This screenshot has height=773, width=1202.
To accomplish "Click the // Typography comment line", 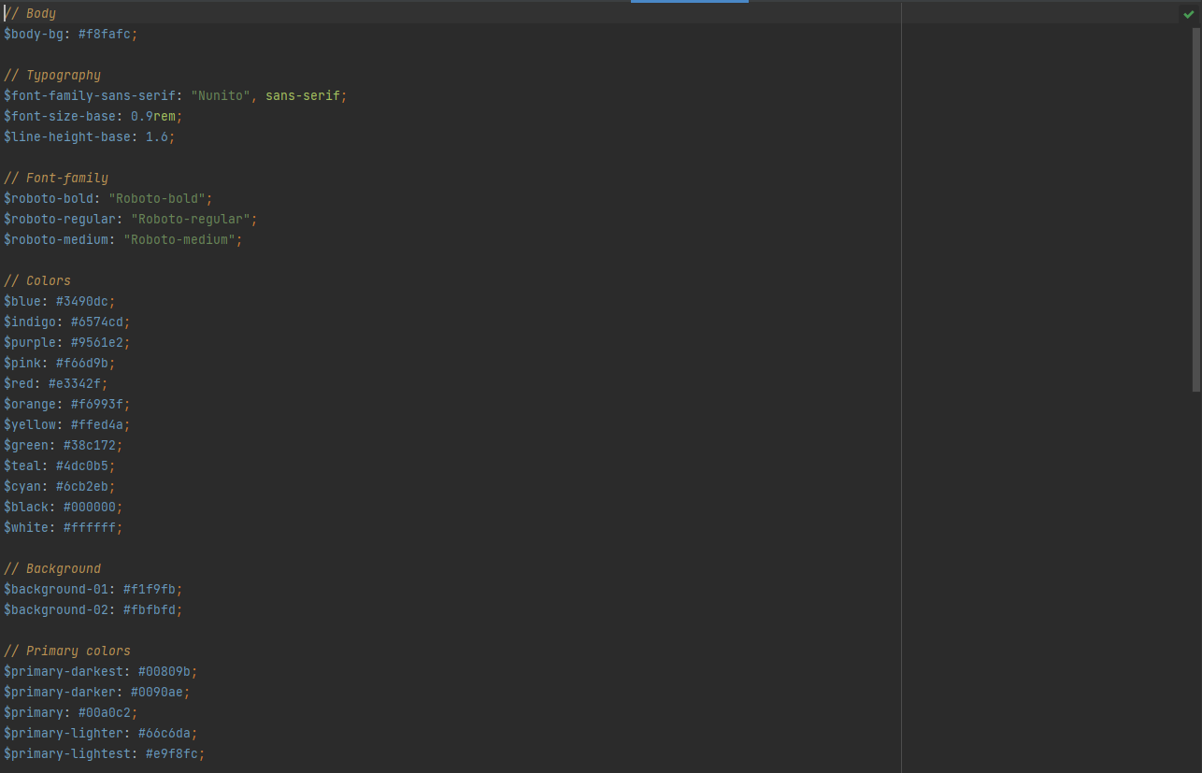I will click(x=51, y=75).
